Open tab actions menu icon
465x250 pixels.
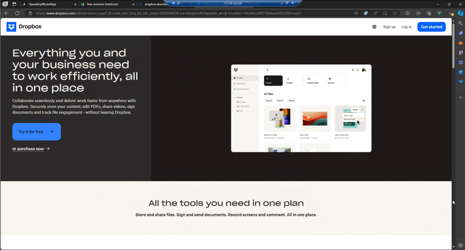coord(14,4)
